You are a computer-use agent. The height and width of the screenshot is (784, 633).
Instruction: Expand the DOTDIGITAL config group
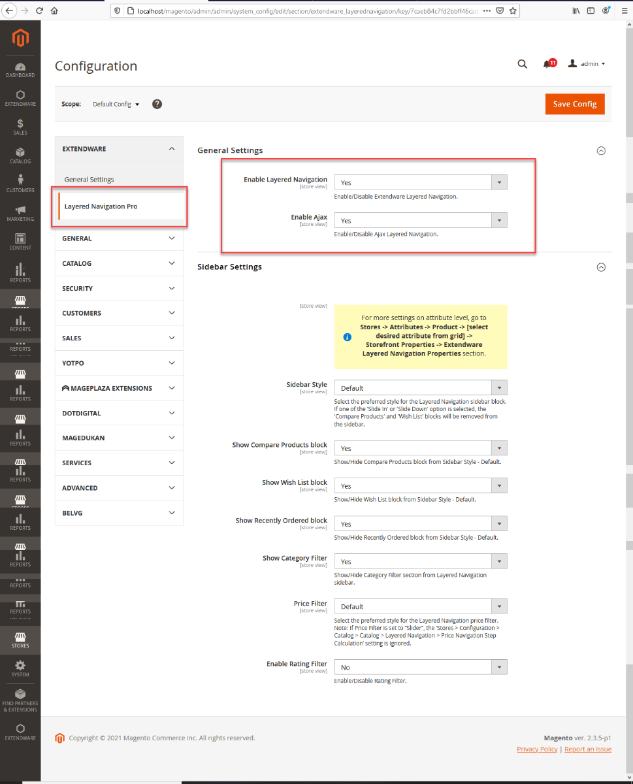click(119, 413)
